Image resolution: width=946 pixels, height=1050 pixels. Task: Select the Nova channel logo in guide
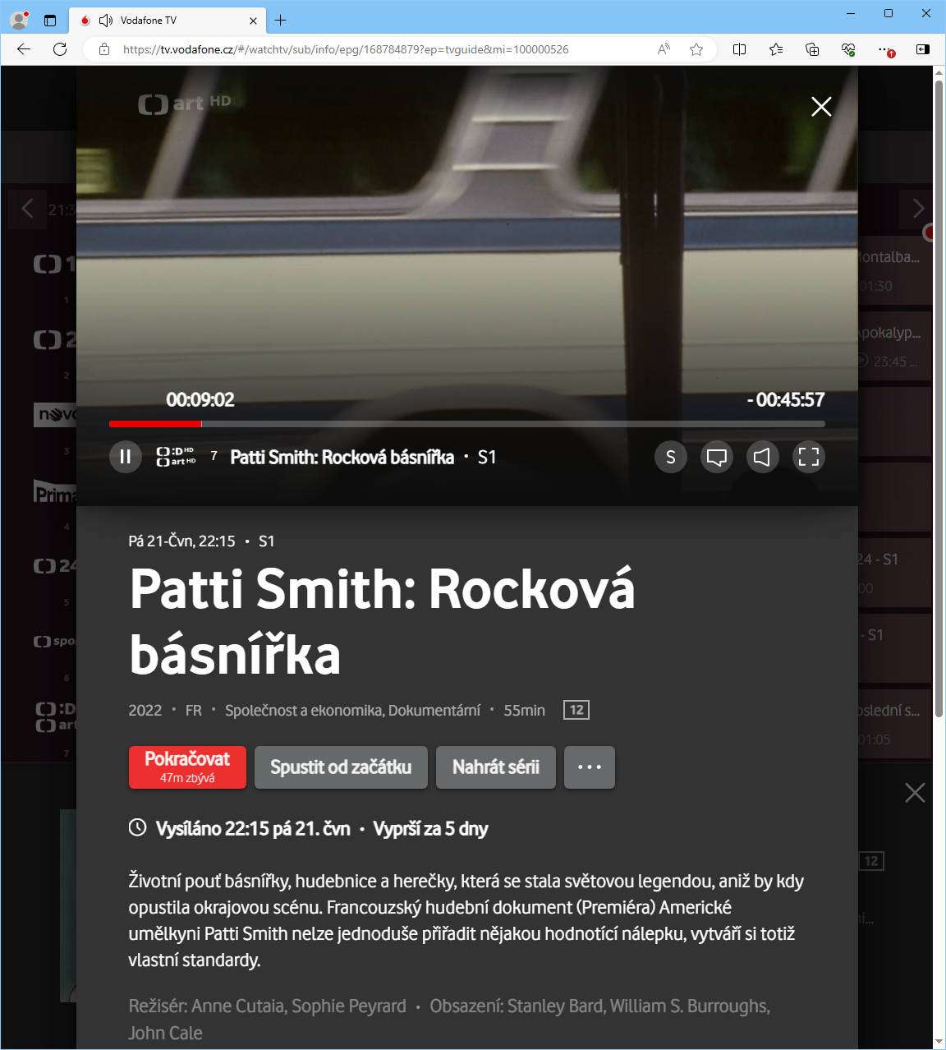(56, 415)
